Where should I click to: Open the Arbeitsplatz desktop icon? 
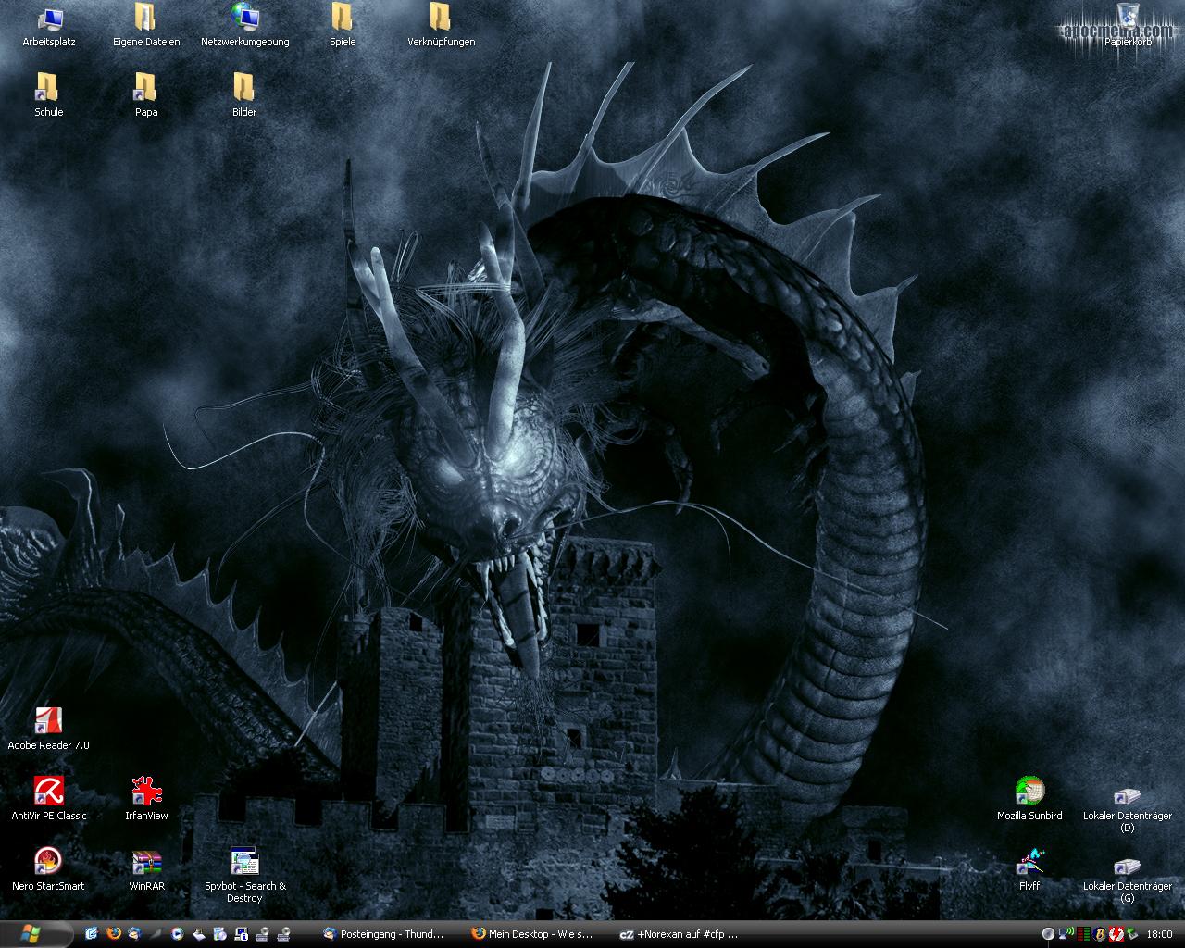click(48, 19)
